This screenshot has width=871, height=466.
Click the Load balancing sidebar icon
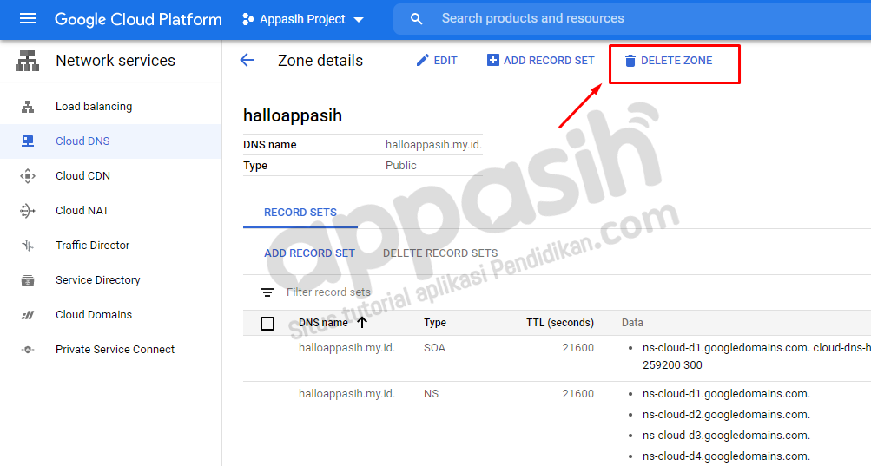coord(27,107)
